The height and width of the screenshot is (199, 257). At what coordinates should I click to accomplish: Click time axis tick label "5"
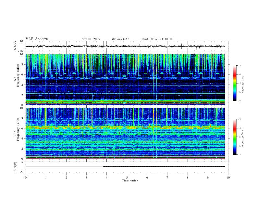coord(127,178)
